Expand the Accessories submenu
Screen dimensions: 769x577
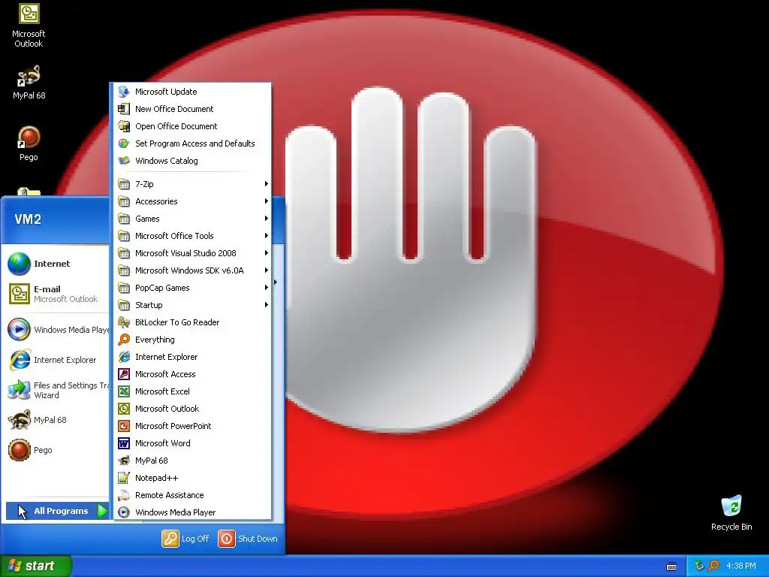(192, 201)
